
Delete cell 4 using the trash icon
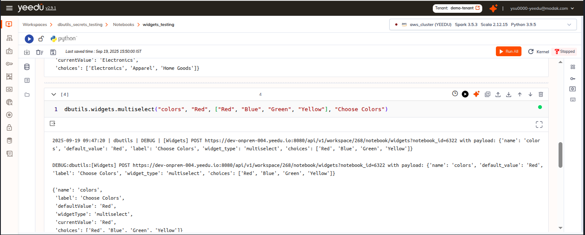pos(541,94)
